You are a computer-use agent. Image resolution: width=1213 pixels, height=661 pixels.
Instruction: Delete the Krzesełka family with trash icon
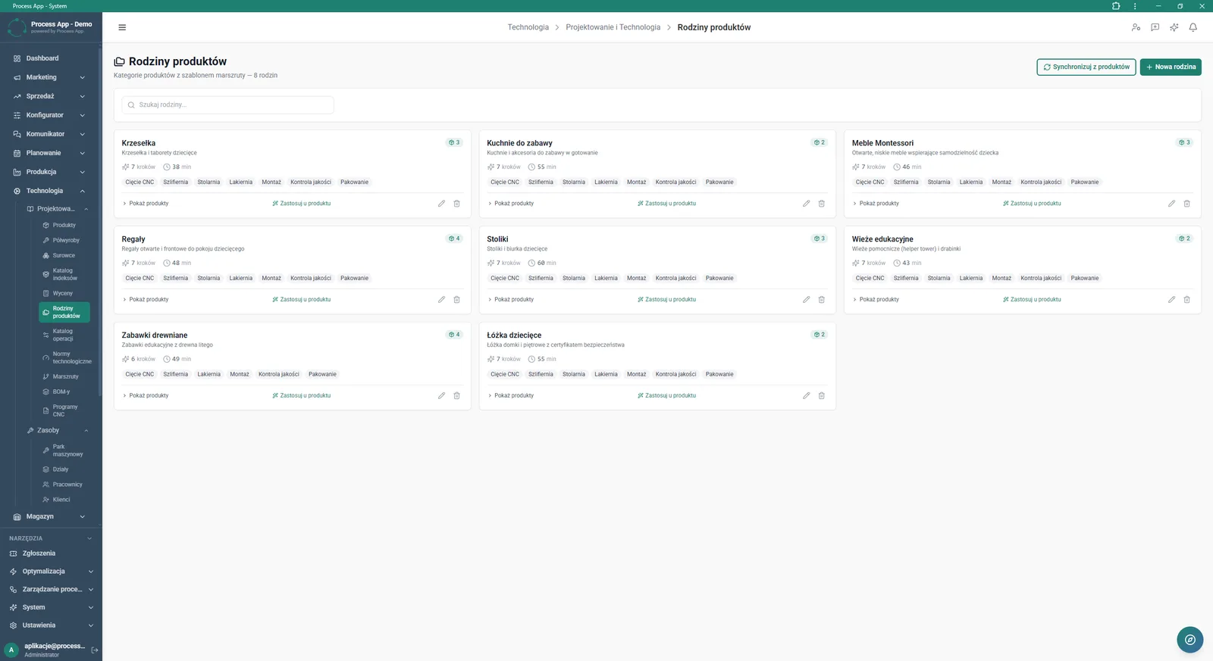click(x=456, y=204)
